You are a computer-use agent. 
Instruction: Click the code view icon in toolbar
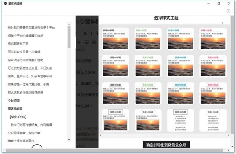[x=79, y=42]
